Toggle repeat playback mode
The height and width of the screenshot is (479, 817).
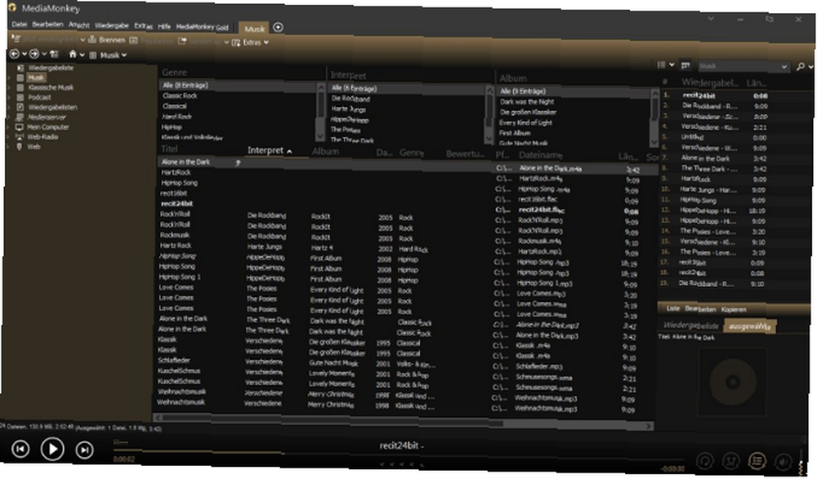(704, 461)
